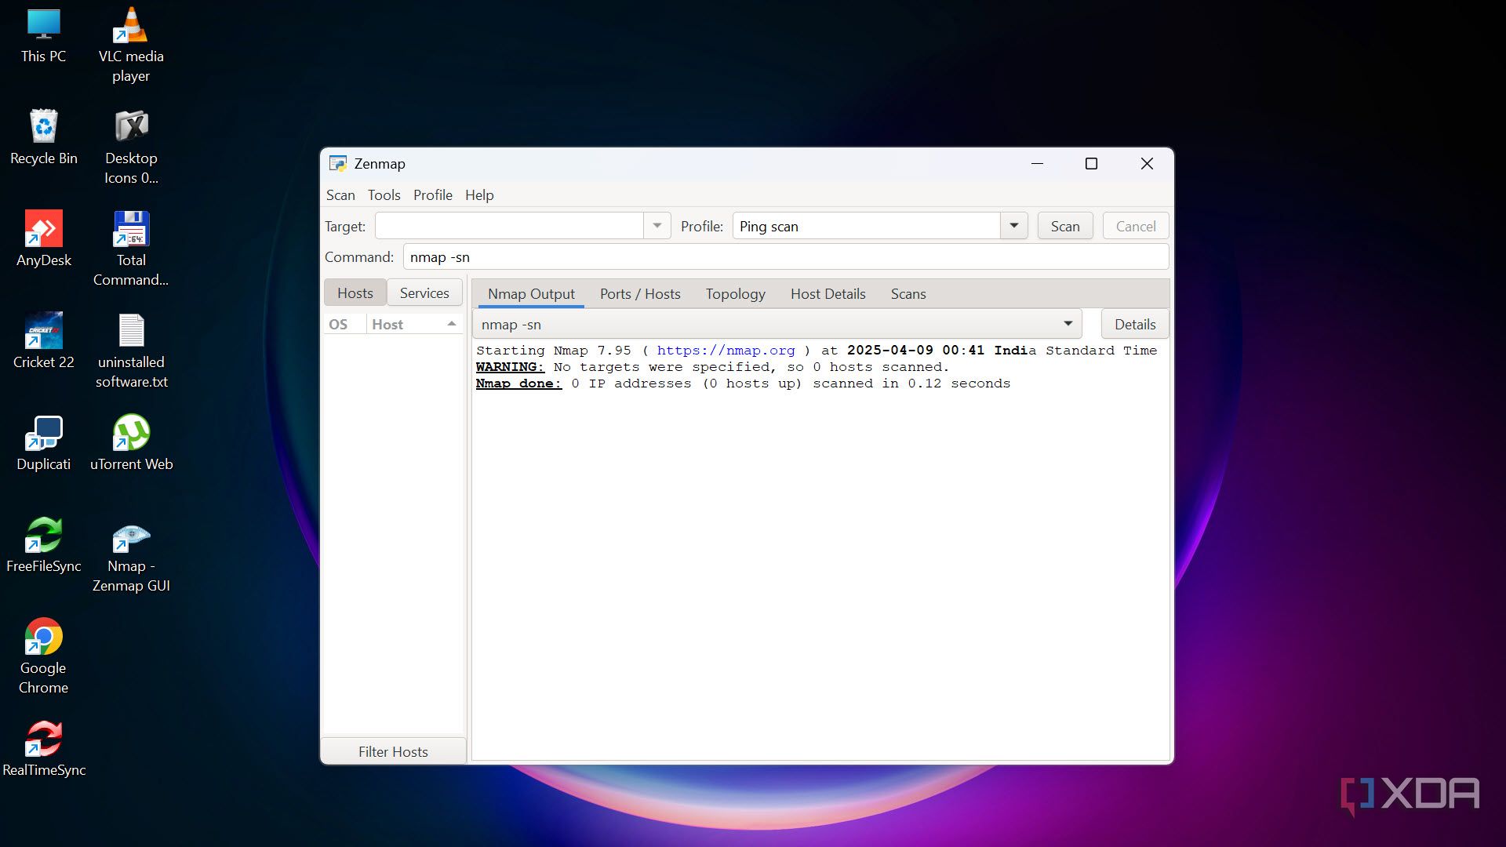Switch to the Ports / Hosts tab
This screenshot has height=847, width=1506.
click(x=640, y=294)
